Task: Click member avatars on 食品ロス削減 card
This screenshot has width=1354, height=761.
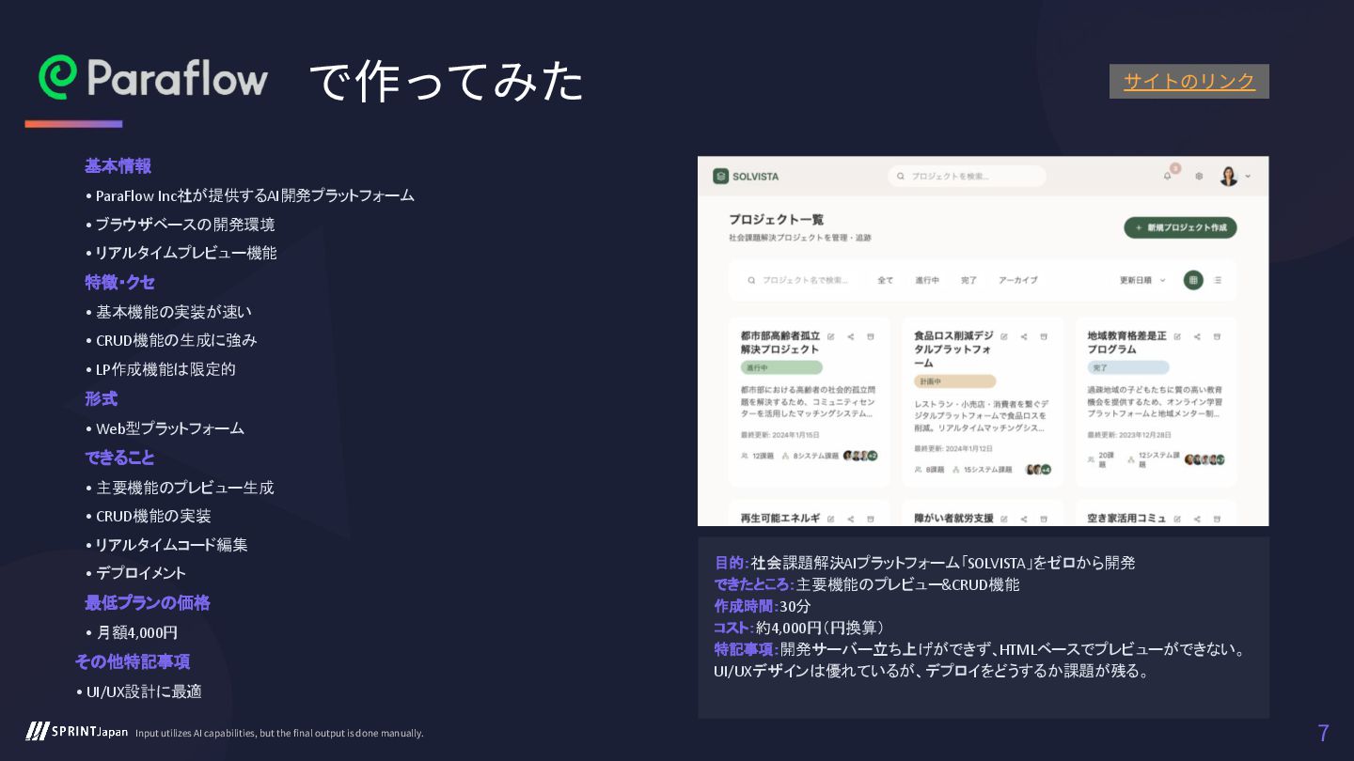Action: pos(1038,470)
